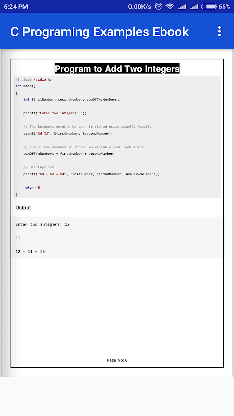The width and height of the screenshot is (234, 416).
Task: Tap the scanf("%d %d") code line
Action: [x=68, y=134]
